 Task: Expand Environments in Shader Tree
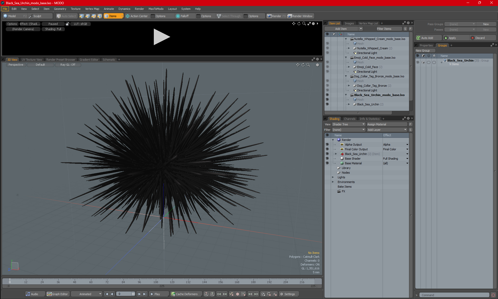coord(333,182)
